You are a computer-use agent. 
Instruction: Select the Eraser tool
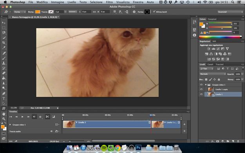click(x=4, y=73)
